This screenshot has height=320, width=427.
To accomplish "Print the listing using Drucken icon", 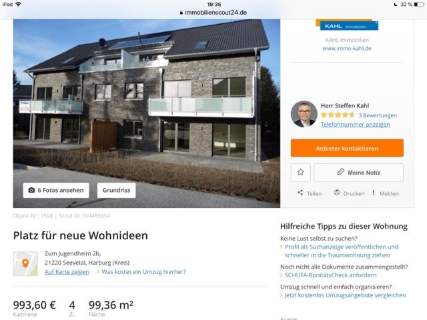I will point(349,193).
